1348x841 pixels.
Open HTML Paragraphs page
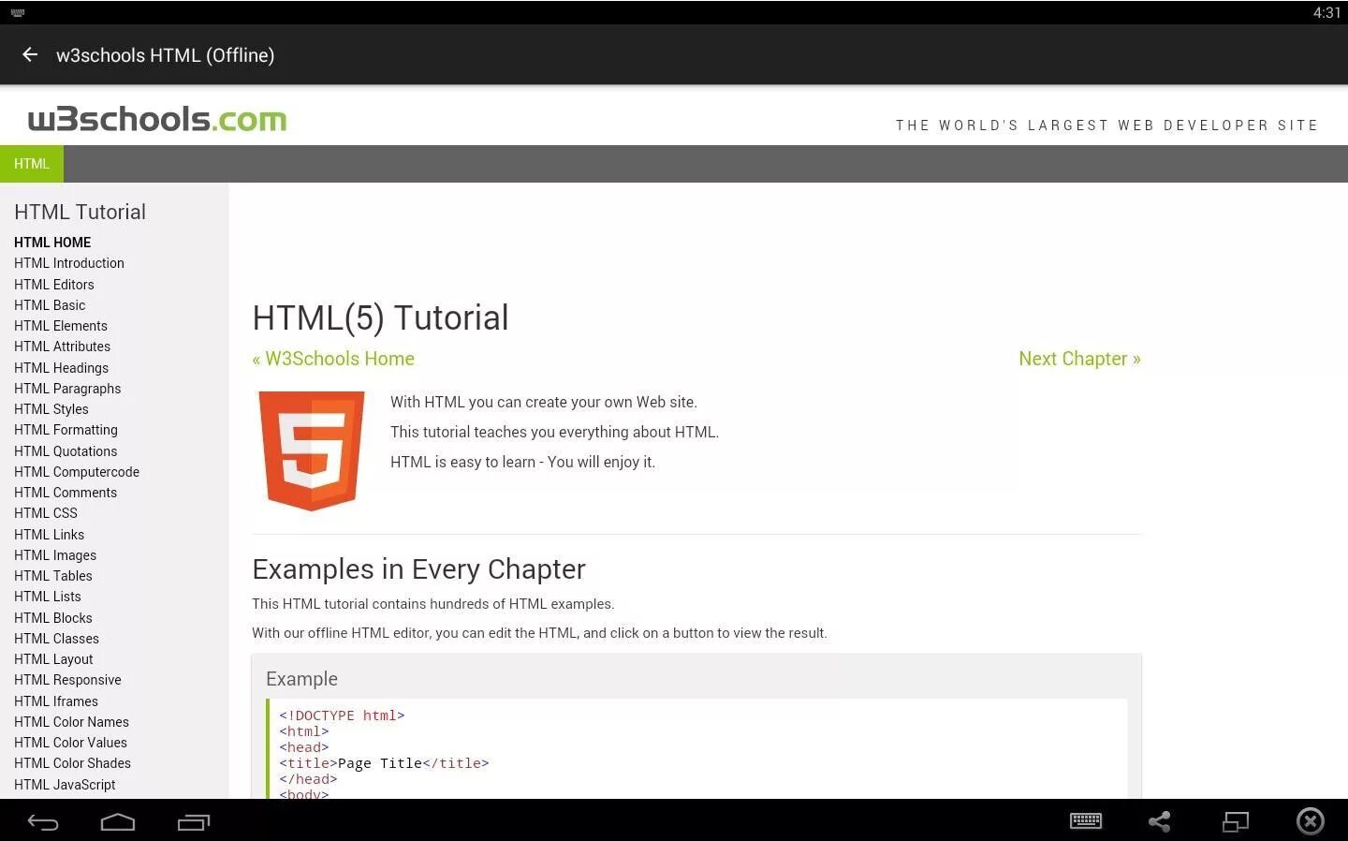(67, 389)
